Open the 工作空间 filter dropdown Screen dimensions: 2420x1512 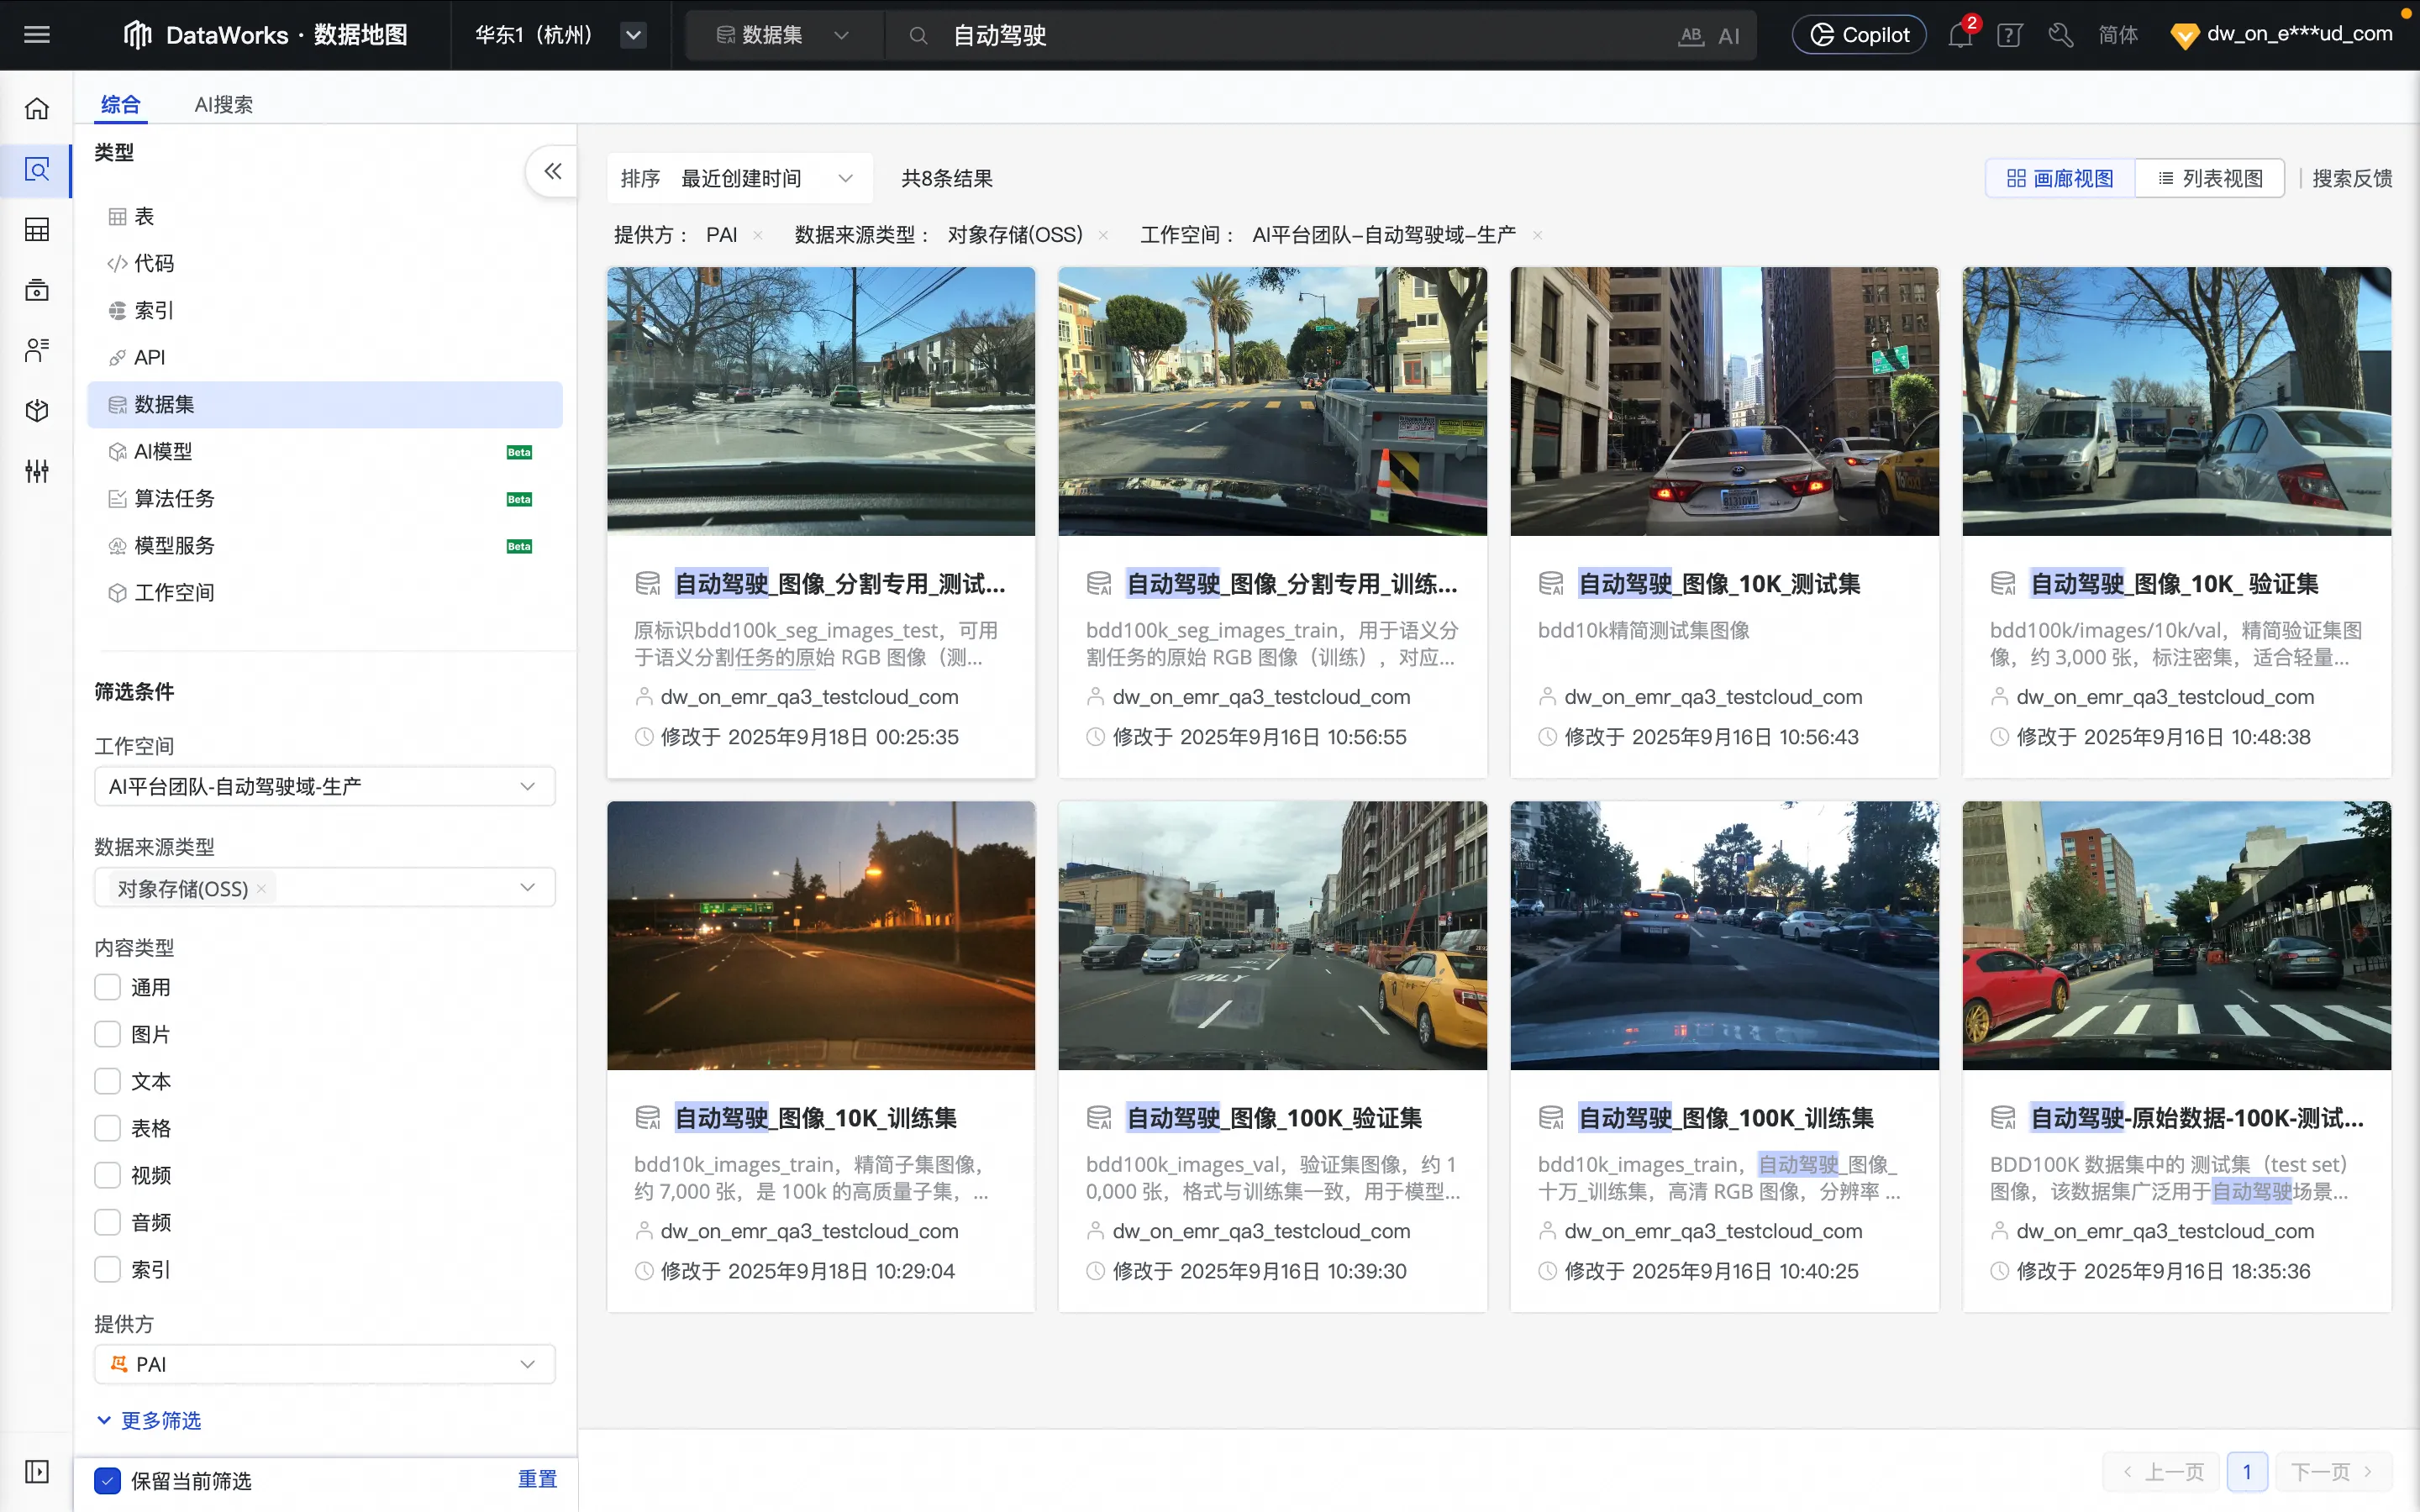click(324, 786)
